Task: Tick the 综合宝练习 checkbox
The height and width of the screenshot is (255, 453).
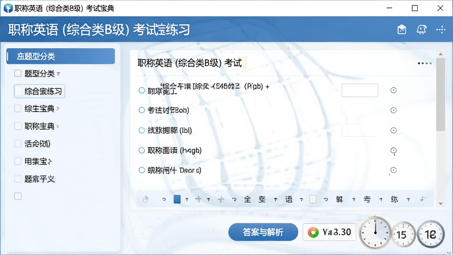Action: pyautogui.click(x=18, y=91)
